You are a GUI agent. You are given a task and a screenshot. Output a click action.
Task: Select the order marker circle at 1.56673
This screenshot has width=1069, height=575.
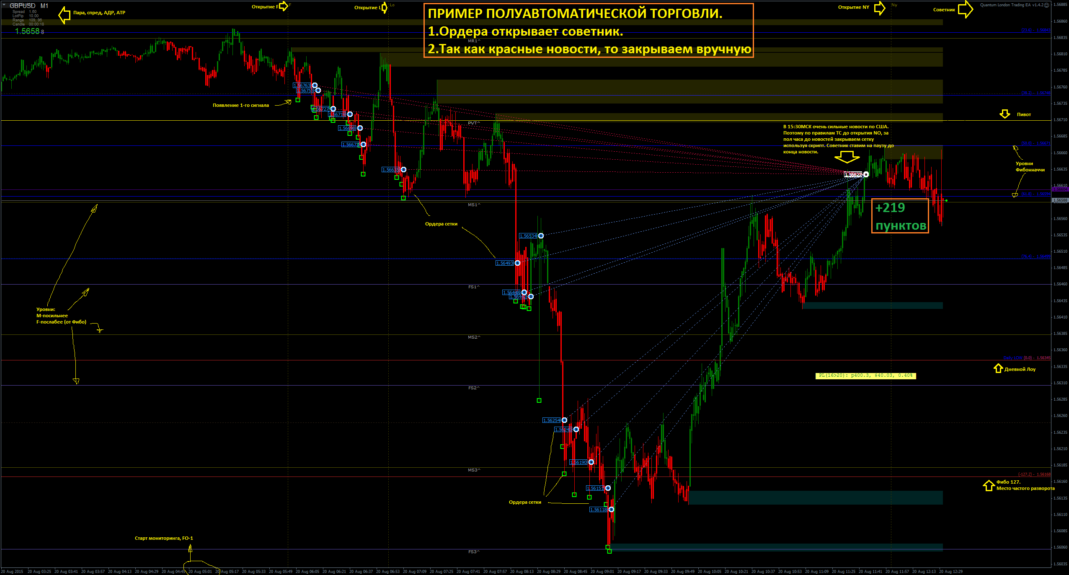[x=363, y=145]
